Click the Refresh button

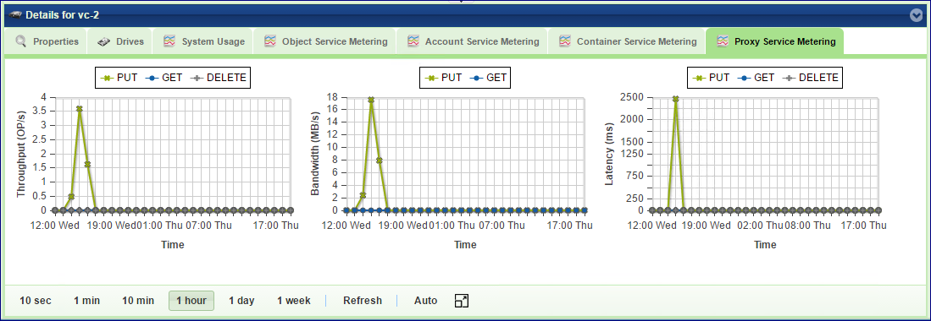363,300
